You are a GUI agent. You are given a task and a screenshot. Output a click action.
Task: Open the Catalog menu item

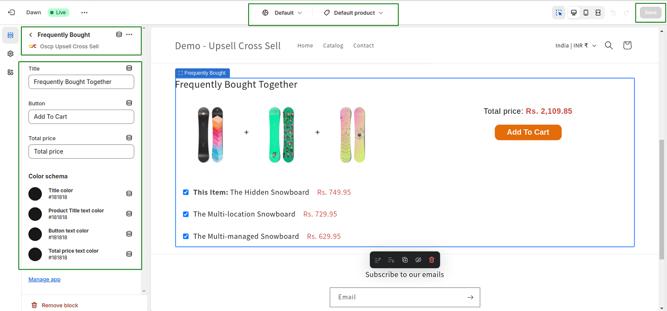(x=333, y=45)
